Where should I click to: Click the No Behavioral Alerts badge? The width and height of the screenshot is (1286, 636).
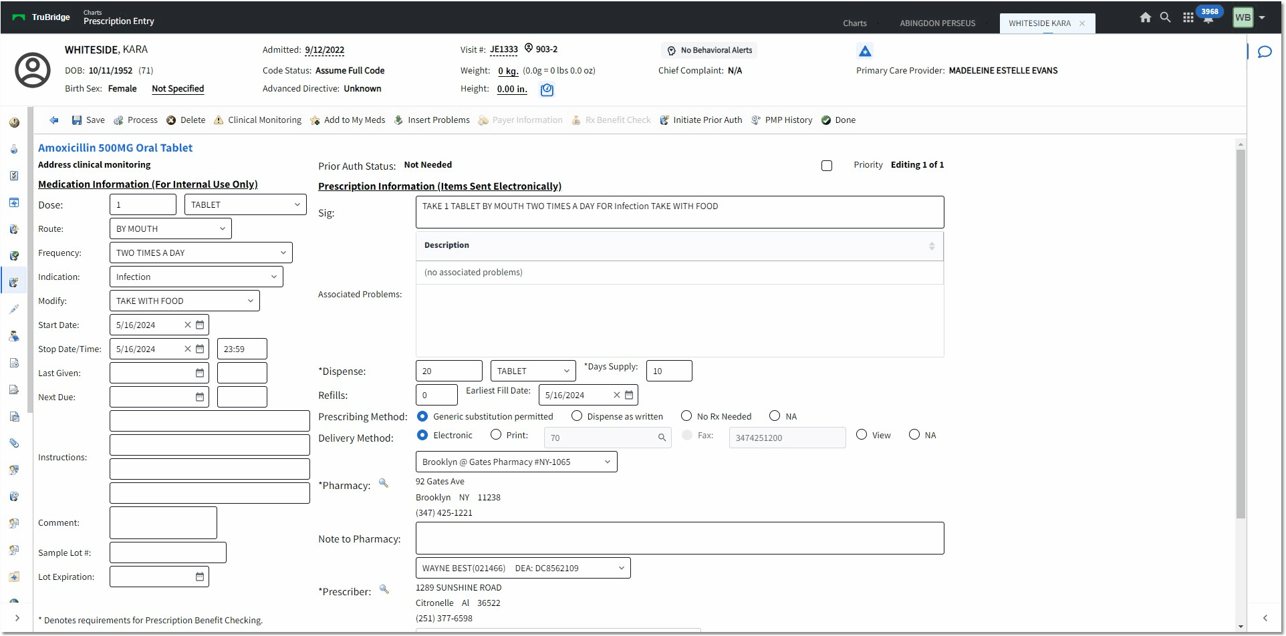709,50
